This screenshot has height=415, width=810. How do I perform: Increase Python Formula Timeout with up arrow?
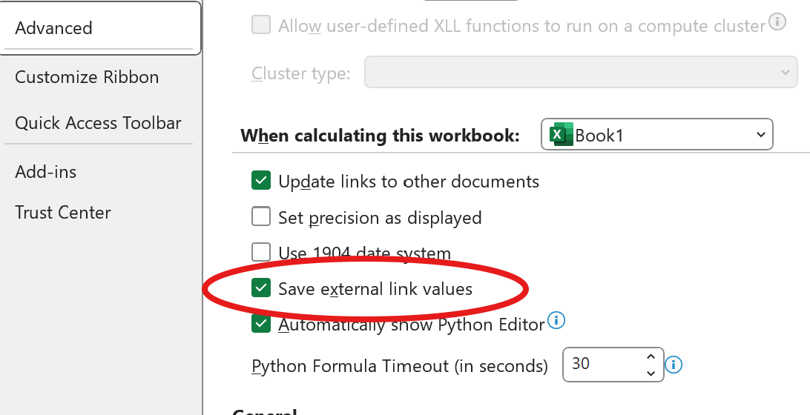651,357
